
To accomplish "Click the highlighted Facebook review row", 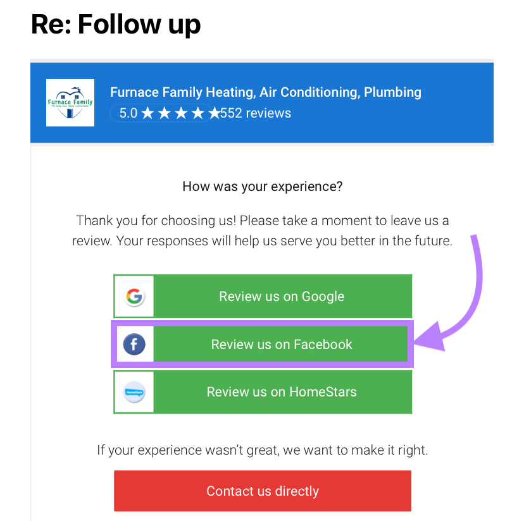I will point(262,344).
